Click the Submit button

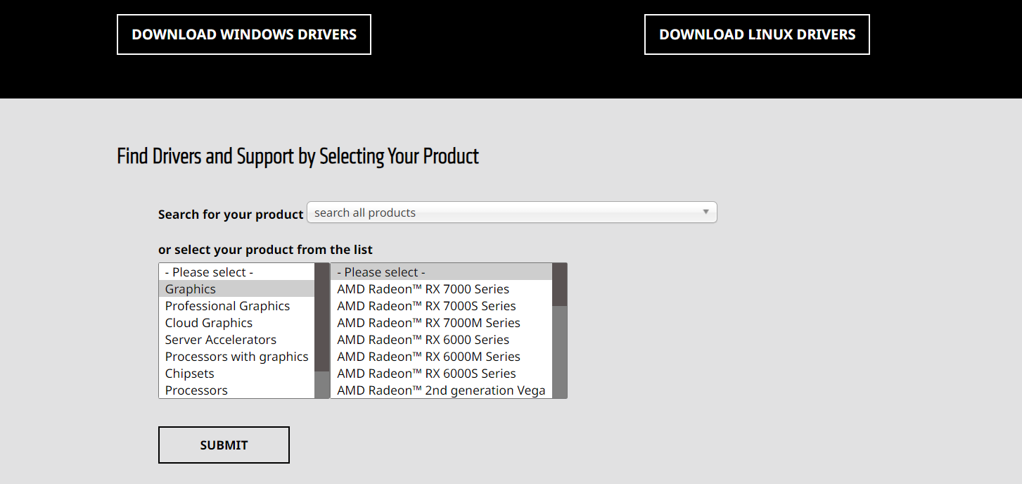click(224, 445)
